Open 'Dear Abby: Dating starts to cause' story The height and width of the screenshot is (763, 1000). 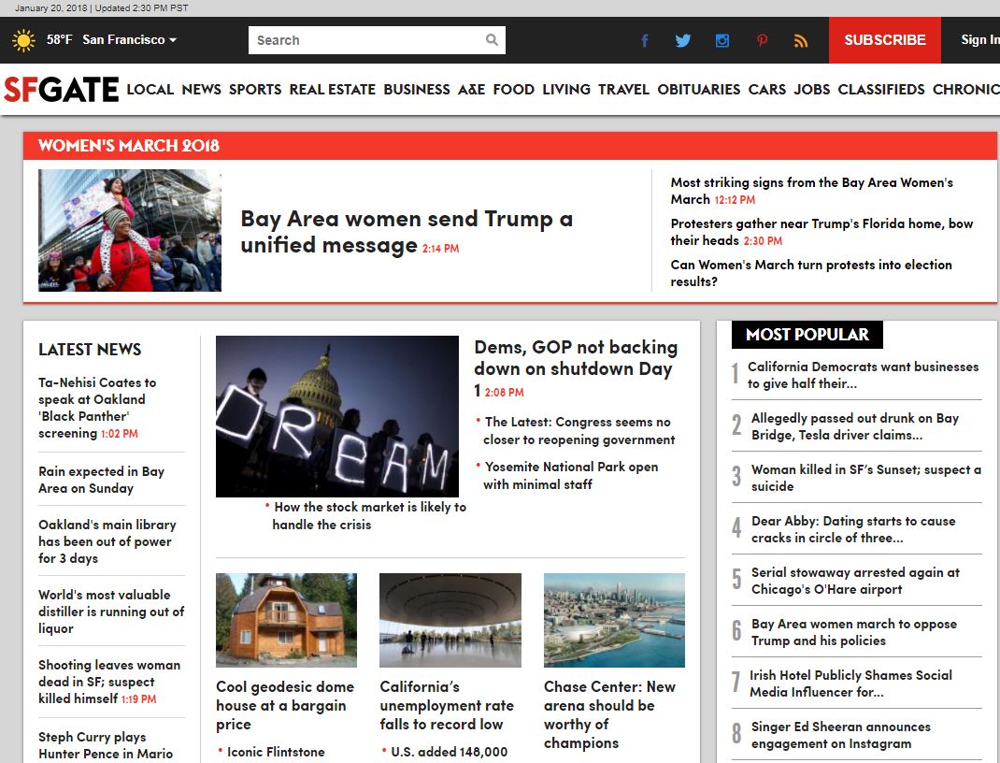(853, 529)
